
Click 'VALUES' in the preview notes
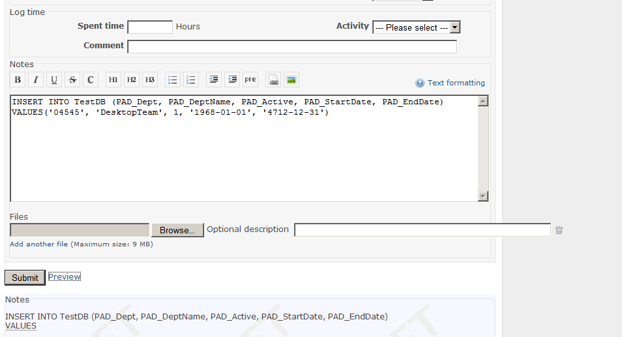[21, 326]
